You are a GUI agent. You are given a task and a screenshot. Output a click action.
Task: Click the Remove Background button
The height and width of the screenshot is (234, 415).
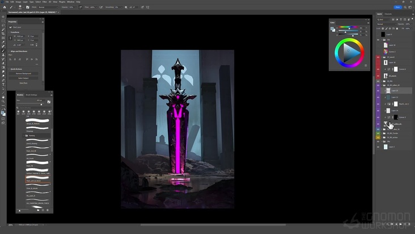(x=23, y=73)
